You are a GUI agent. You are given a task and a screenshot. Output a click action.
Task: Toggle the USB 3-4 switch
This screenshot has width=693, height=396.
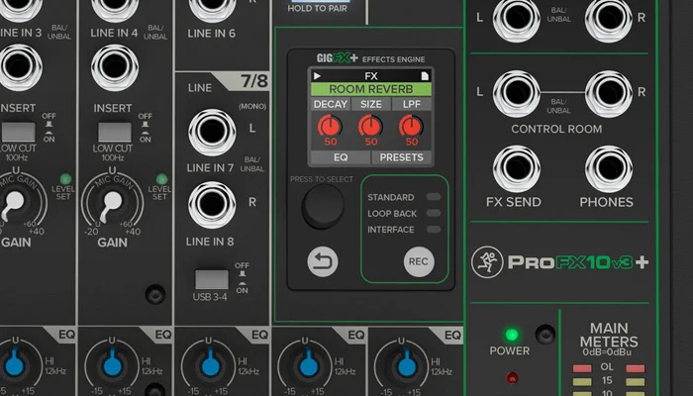pos(212,280)
